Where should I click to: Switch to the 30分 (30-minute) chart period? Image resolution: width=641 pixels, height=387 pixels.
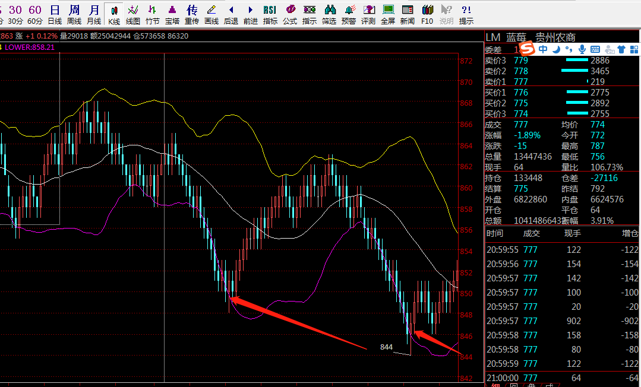pyautogui.click(x=15, y=14)
